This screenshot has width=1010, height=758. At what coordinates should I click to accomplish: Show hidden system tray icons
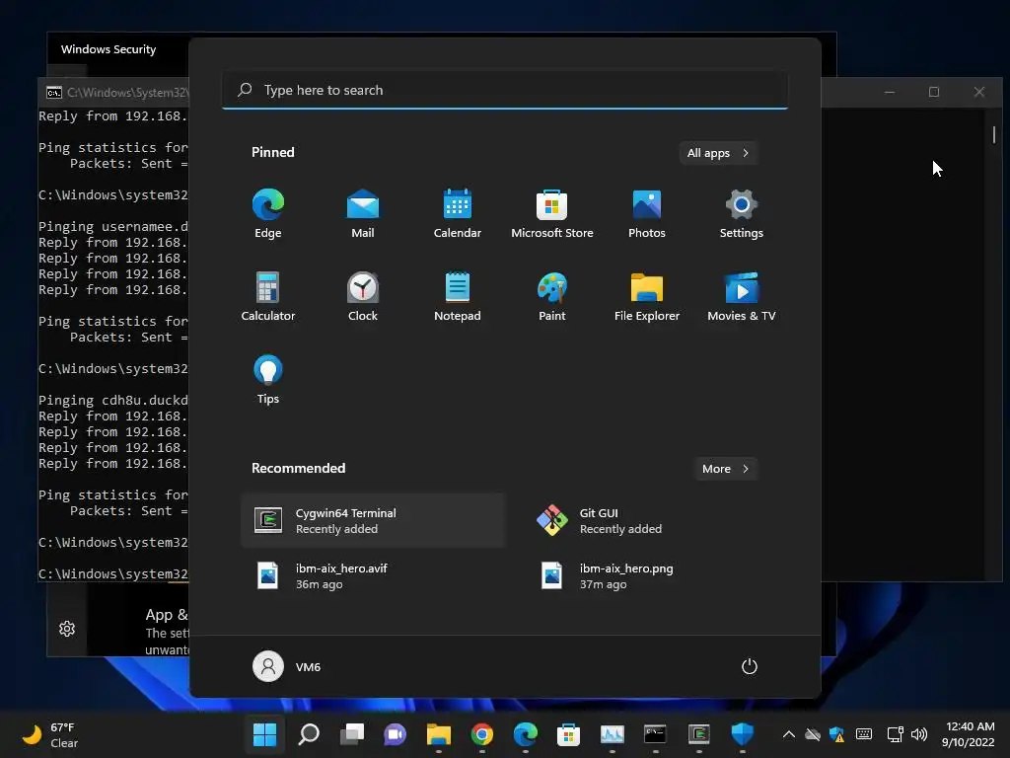(x=788, y=734)
